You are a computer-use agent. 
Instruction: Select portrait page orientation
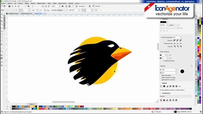(x=37, y=10)
